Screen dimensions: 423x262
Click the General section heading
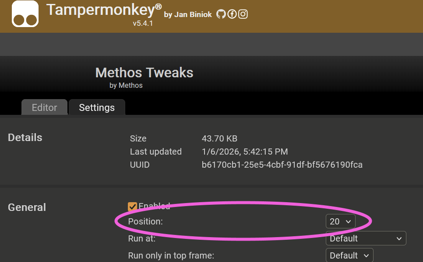[x=27, y=207]
